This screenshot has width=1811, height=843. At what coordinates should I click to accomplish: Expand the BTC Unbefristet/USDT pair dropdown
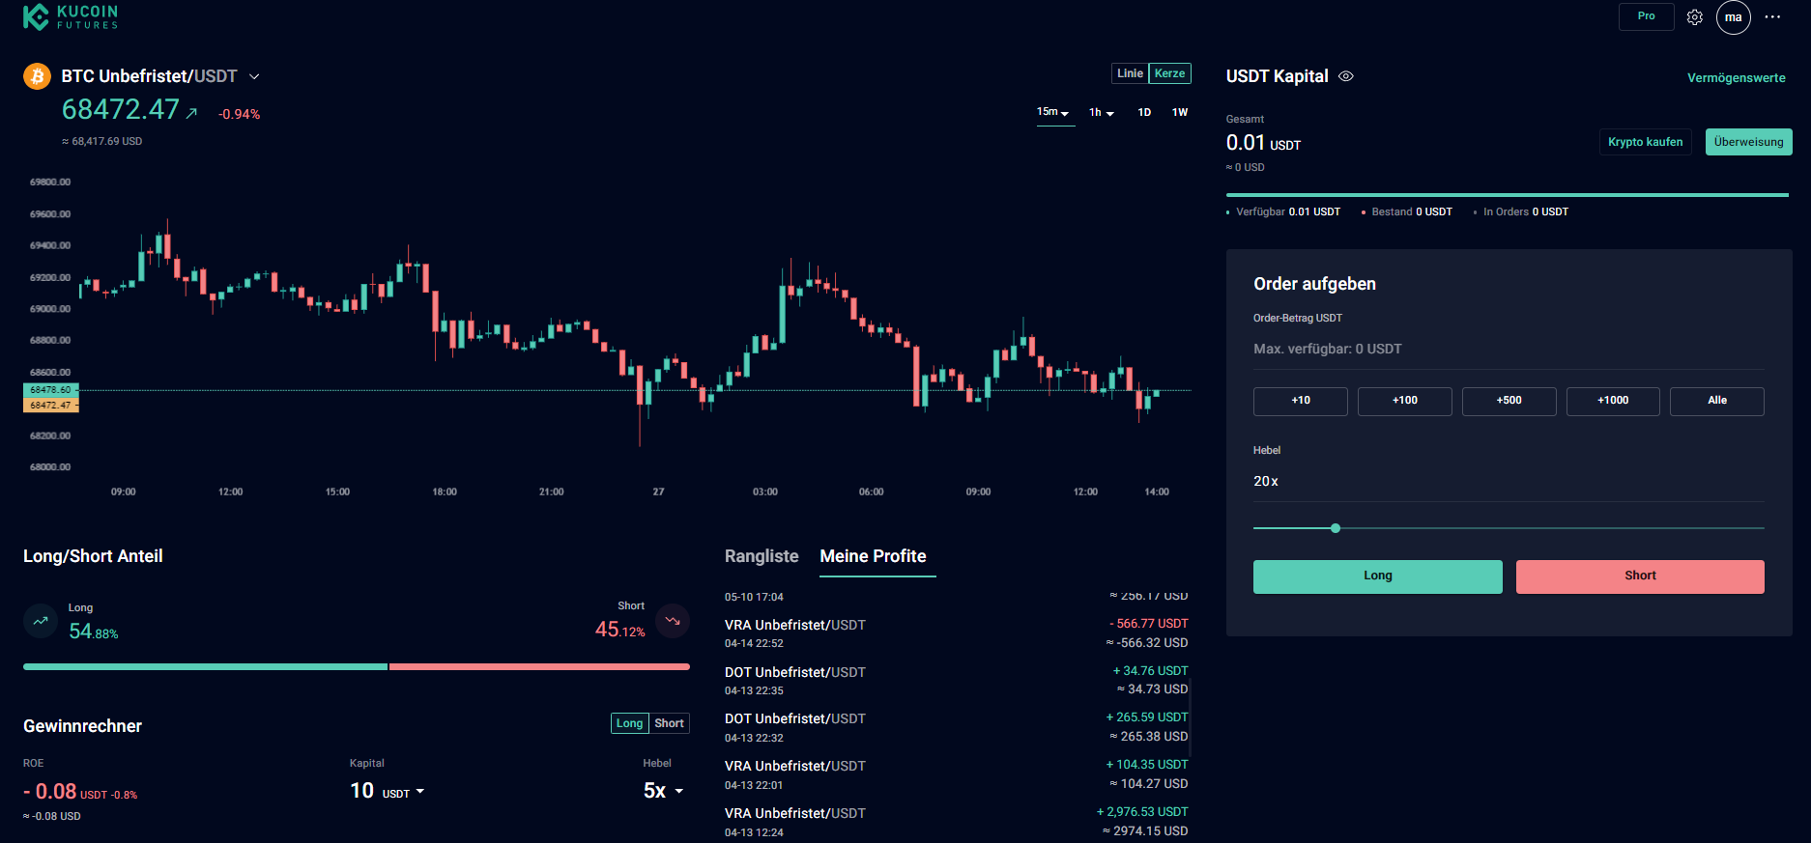pos(254,76)
